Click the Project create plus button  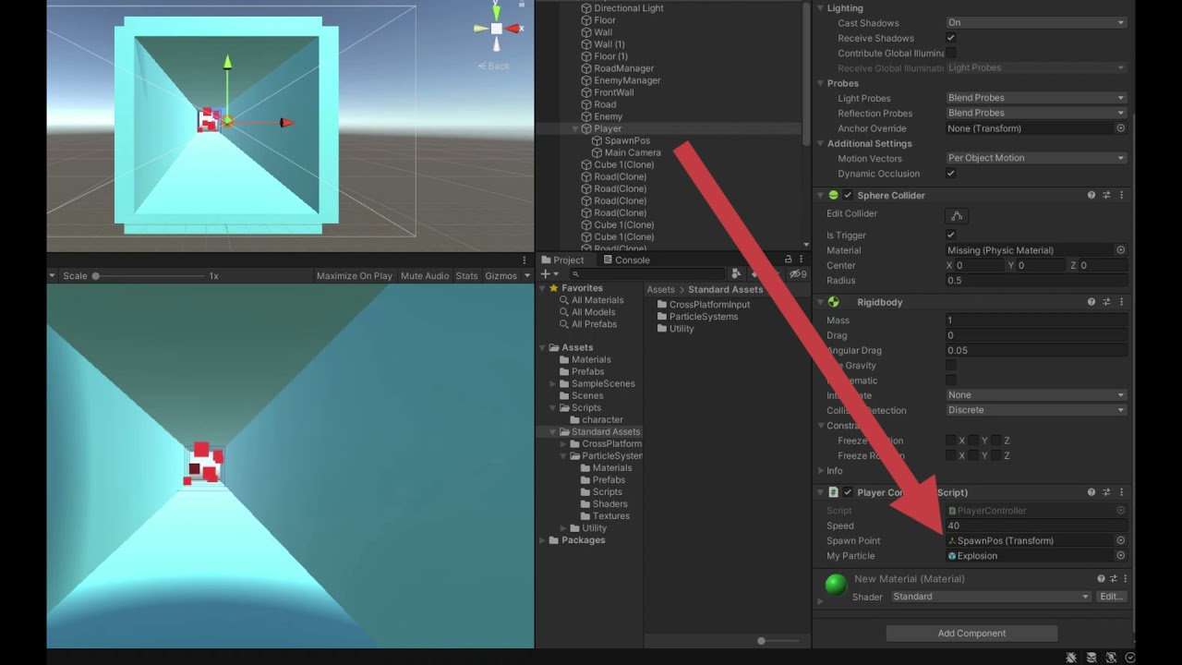[x=547, y=274]
